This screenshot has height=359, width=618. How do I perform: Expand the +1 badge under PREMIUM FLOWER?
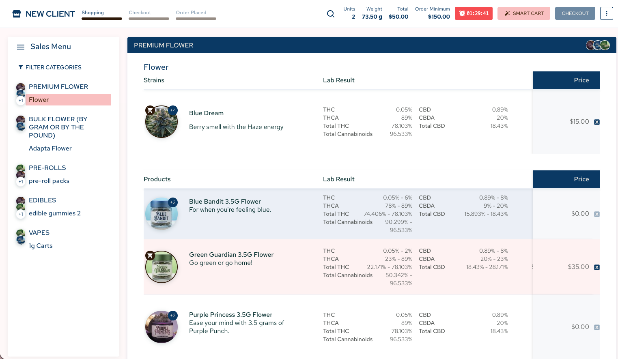[21, 101]
